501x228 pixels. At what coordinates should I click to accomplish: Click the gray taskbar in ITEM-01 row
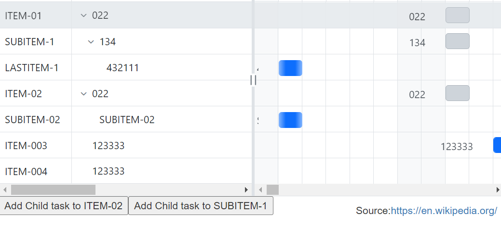[x=457, y=15]
